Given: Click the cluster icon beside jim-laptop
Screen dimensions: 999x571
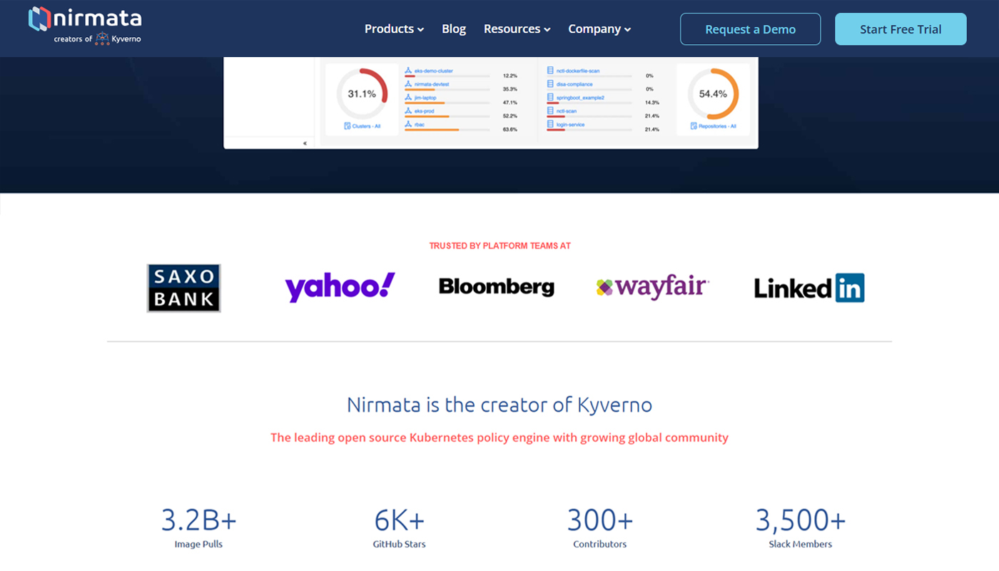Looking at the screenshot, I should coord(409,97).
